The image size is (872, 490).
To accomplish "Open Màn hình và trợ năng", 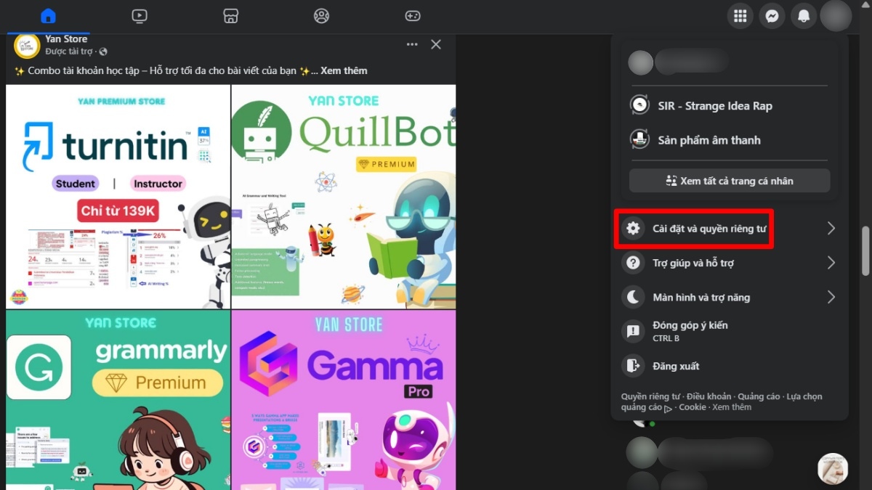I will [730, 297].
